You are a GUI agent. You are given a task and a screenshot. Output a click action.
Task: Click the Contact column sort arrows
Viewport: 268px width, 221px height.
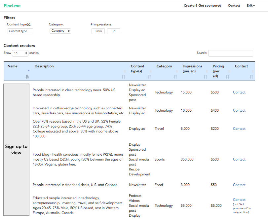(251, 77)
